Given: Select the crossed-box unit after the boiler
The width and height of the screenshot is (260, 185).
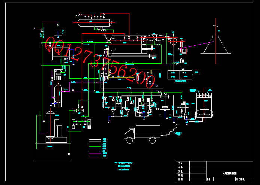Looking at the screenshot, I should coord(155,38).
